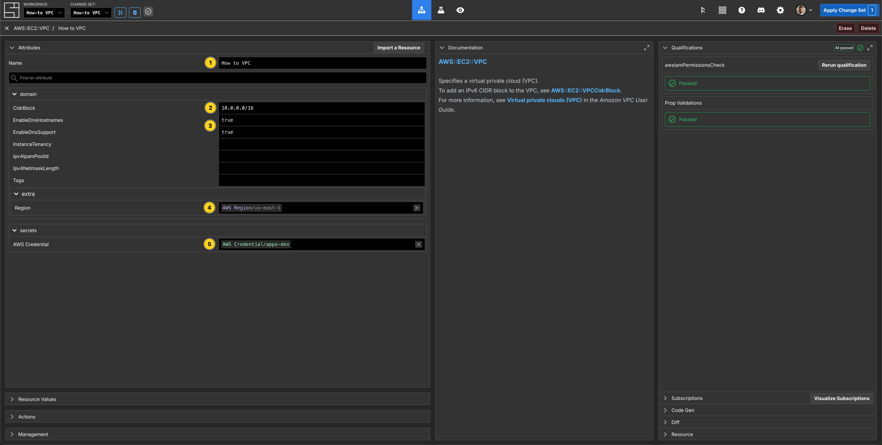882x445 pixels.
Task: Open the beaker lab customize view
Action: pos(441,10)
